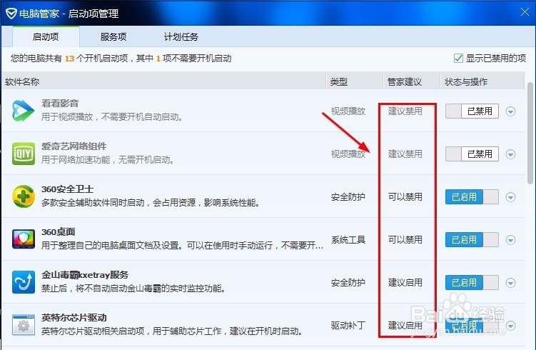Close the 启动项管理 window
536x350 pixels.
(525, 12)
